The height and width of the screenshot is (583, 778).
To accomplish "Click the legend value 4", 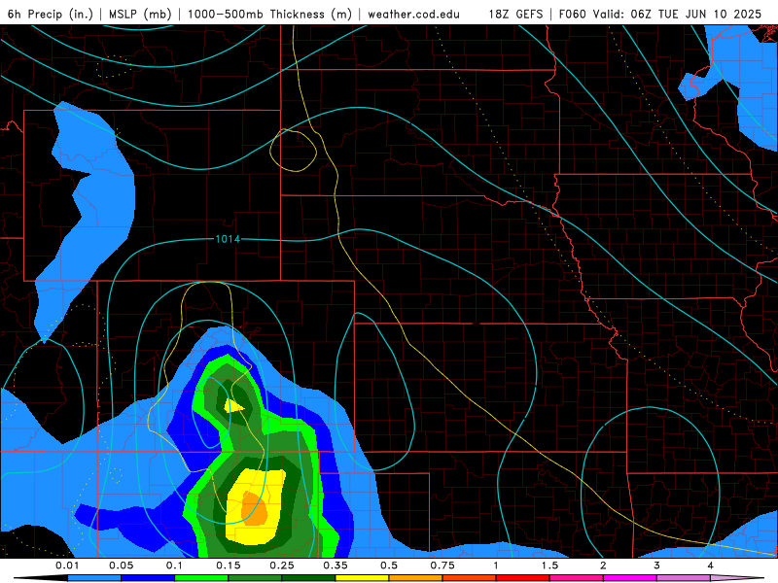I will 711,566.
